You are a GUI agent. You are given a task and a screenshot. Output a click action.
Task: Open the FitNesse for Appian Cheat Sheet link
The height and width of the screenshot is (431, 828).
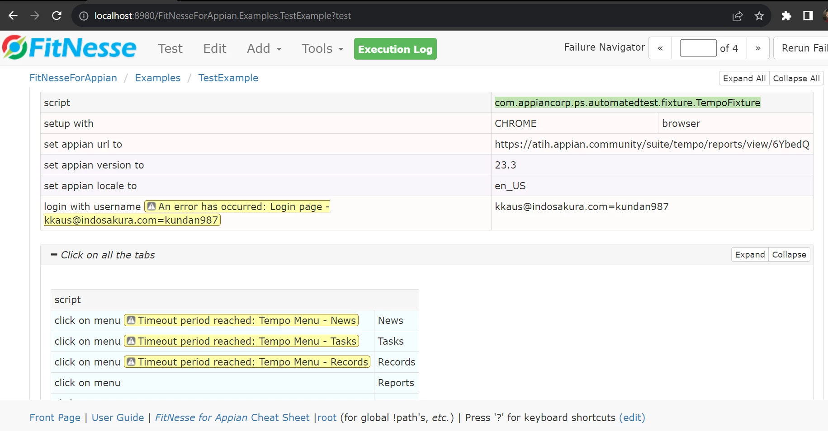pyautogui.click(x=232, y=417)
